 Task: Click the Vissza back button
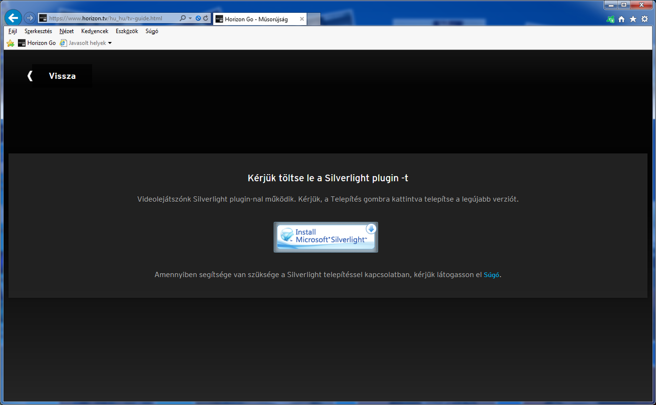point(59,76)
